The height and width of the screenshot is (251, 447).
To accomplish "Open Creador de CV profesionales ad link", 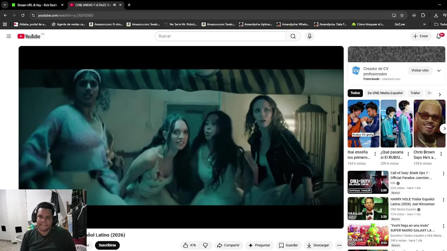I will [x=376, y=71].
